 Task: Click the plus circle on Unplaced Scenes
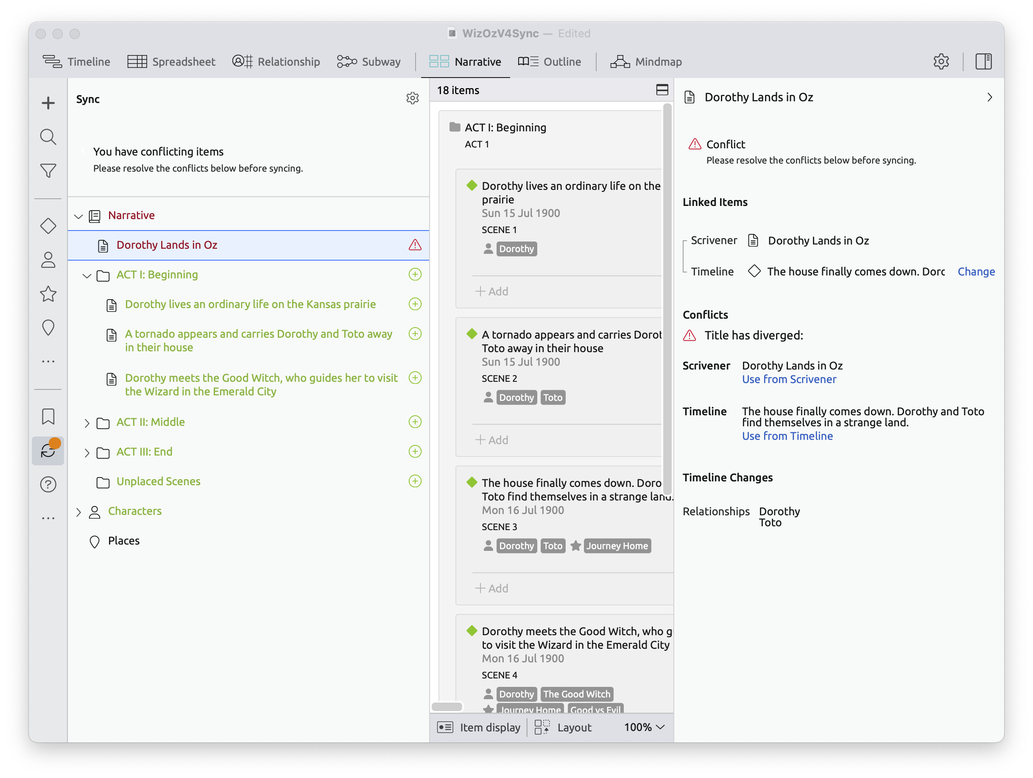click(415, 481)
